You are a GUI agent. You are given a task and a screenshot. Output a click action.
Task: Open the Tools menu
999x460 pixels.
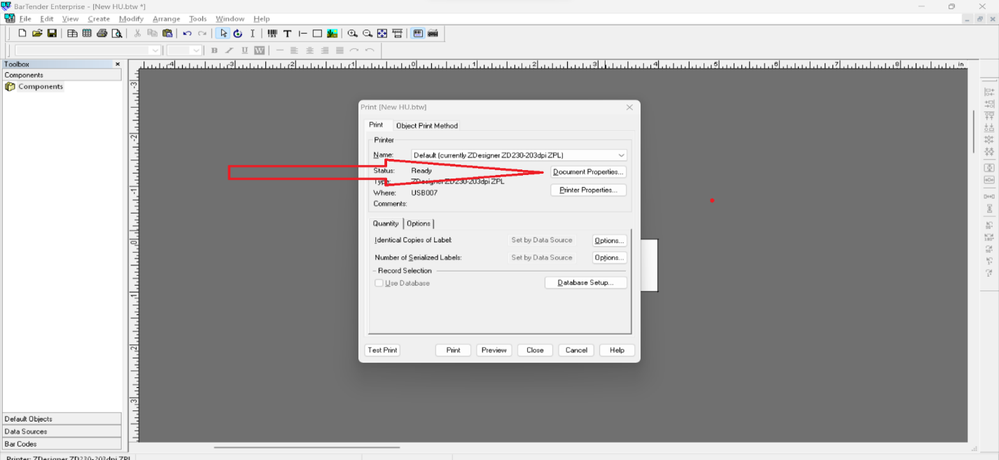(198, 19)
